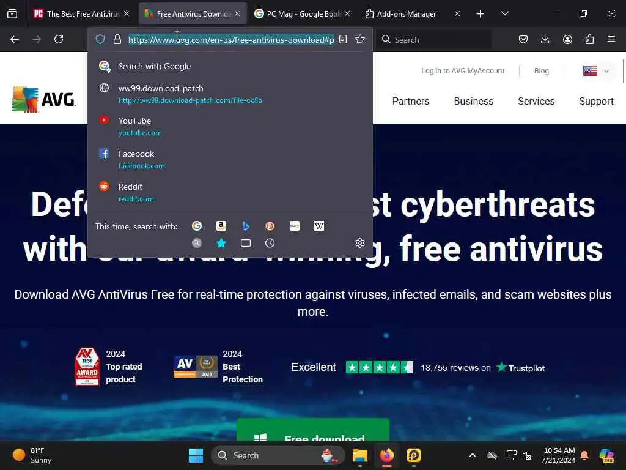This screenshot has width=626, height=470.
Task: Open Services navigation item
Action: coord(536,101)
